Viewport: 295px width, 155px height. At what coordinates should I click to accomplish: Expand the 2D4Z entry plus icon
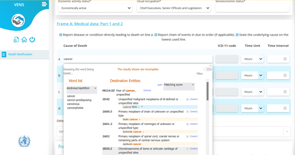pos(187,99)
